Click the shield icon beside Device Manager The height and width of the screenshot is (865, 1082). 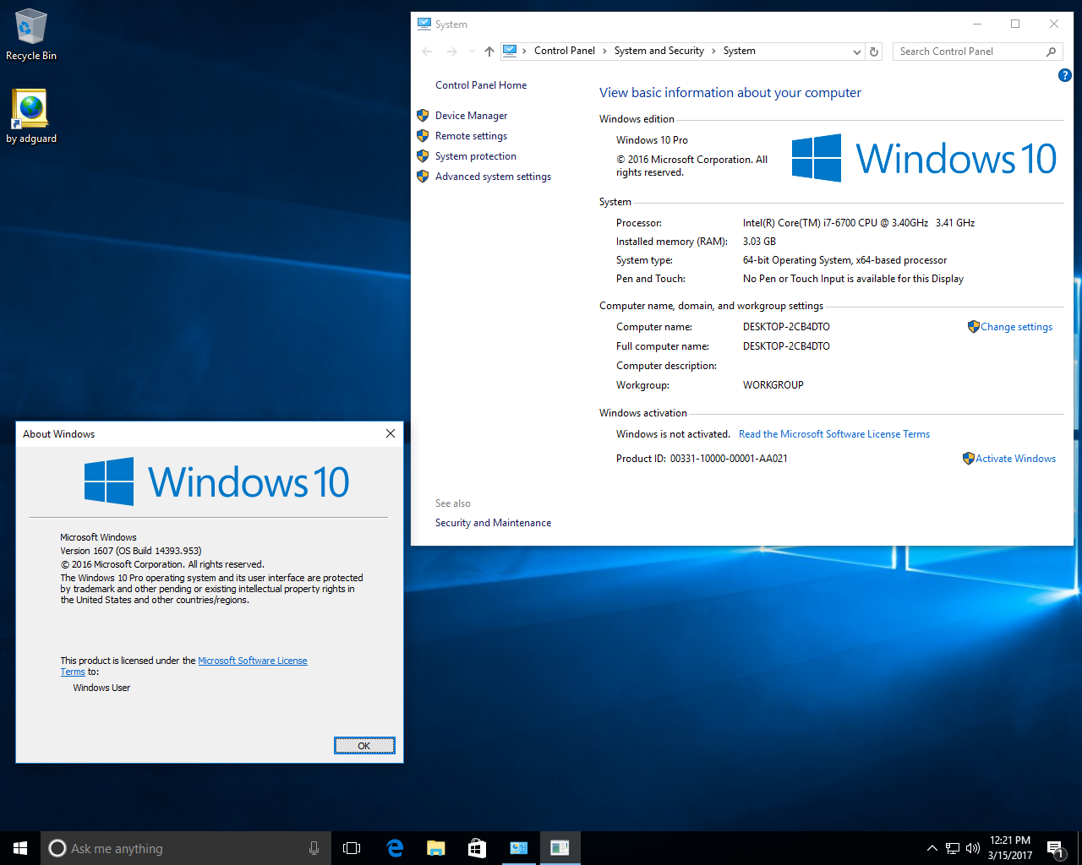coord(423,116)
